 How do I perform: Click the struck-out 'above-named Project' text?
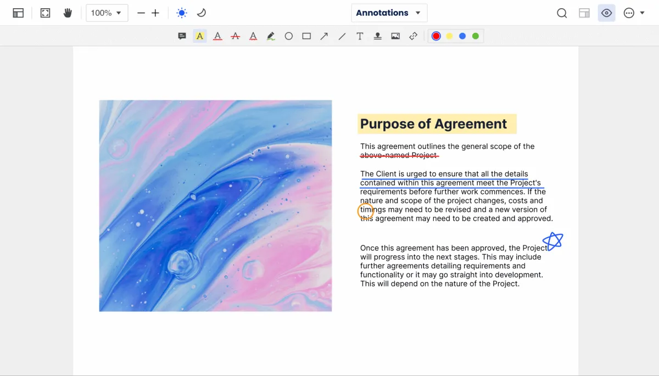point(399,155)
